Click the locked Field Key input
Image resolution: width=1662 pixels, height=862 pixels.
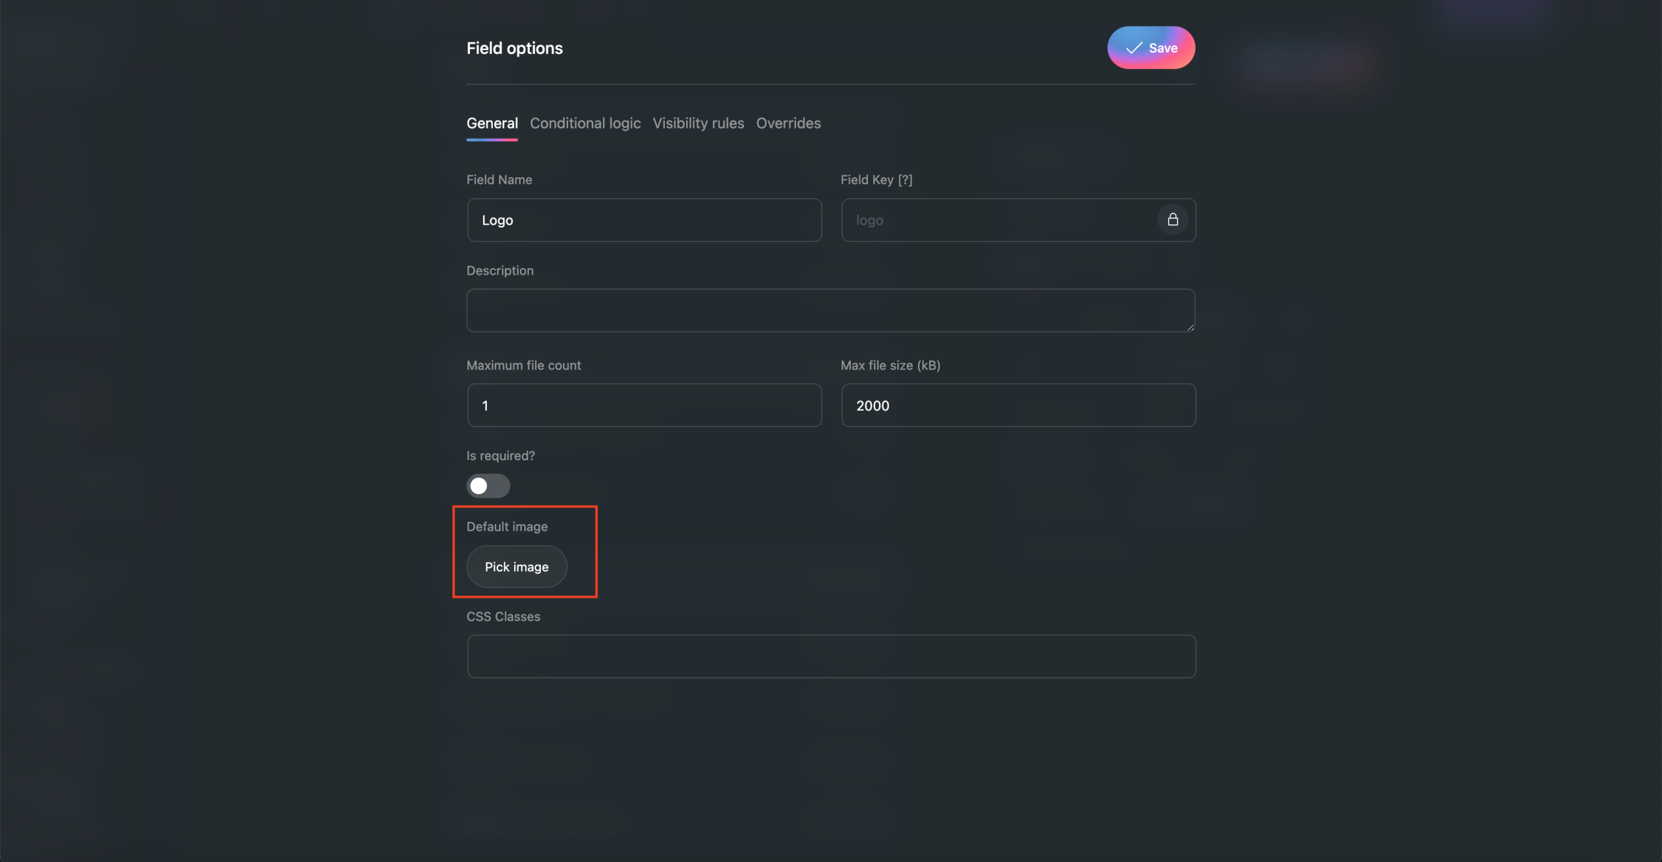point(1000,220)
